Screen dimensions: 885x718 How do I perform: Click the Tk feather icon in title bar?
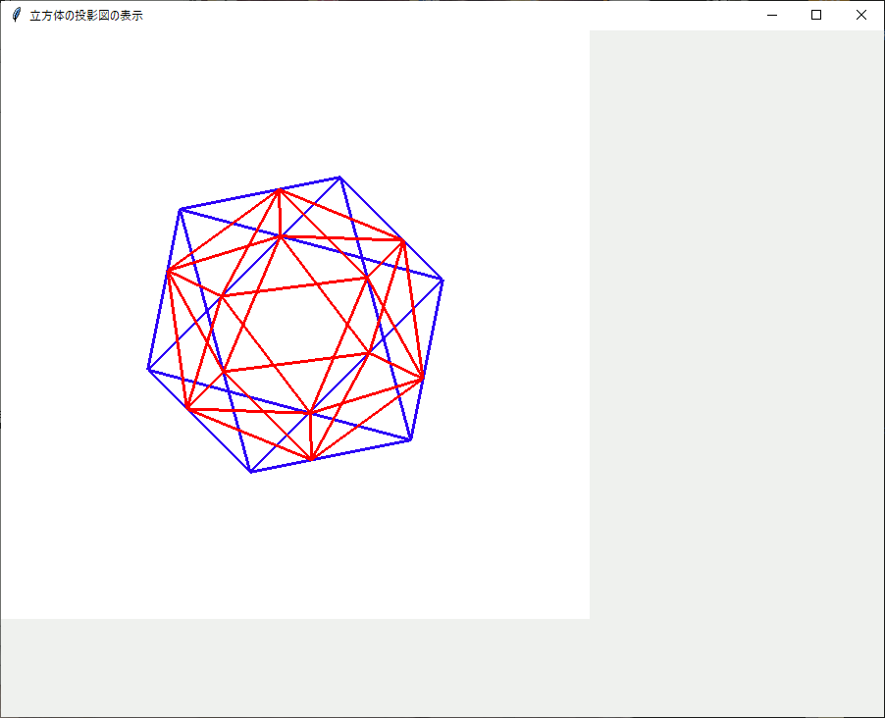click(17, 16)
